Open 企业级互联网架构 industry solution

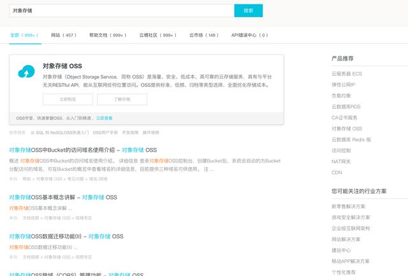(x=351, y=228)
